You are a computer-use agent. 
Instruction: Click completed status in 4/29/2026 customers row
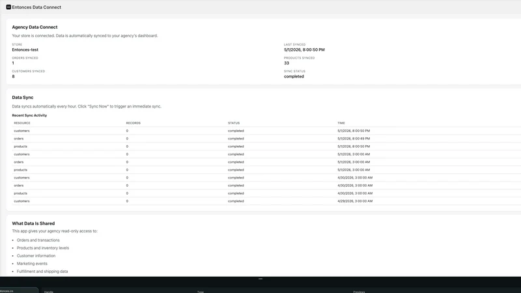coord(236,201)
